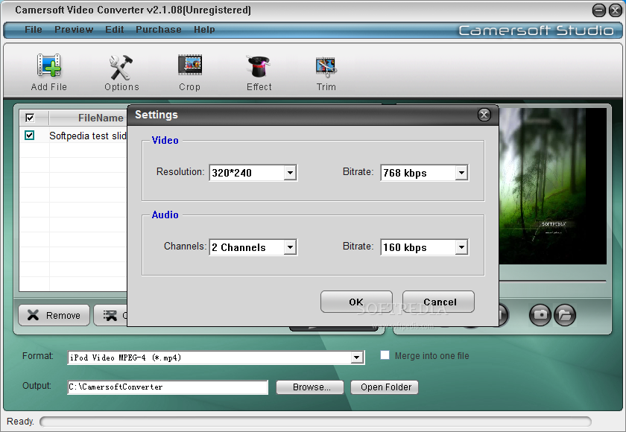The width and height of the screenshot is (626, 432).
Task: Uncheck the Softpedia test slide file checkbox
Action: (29, 136)
